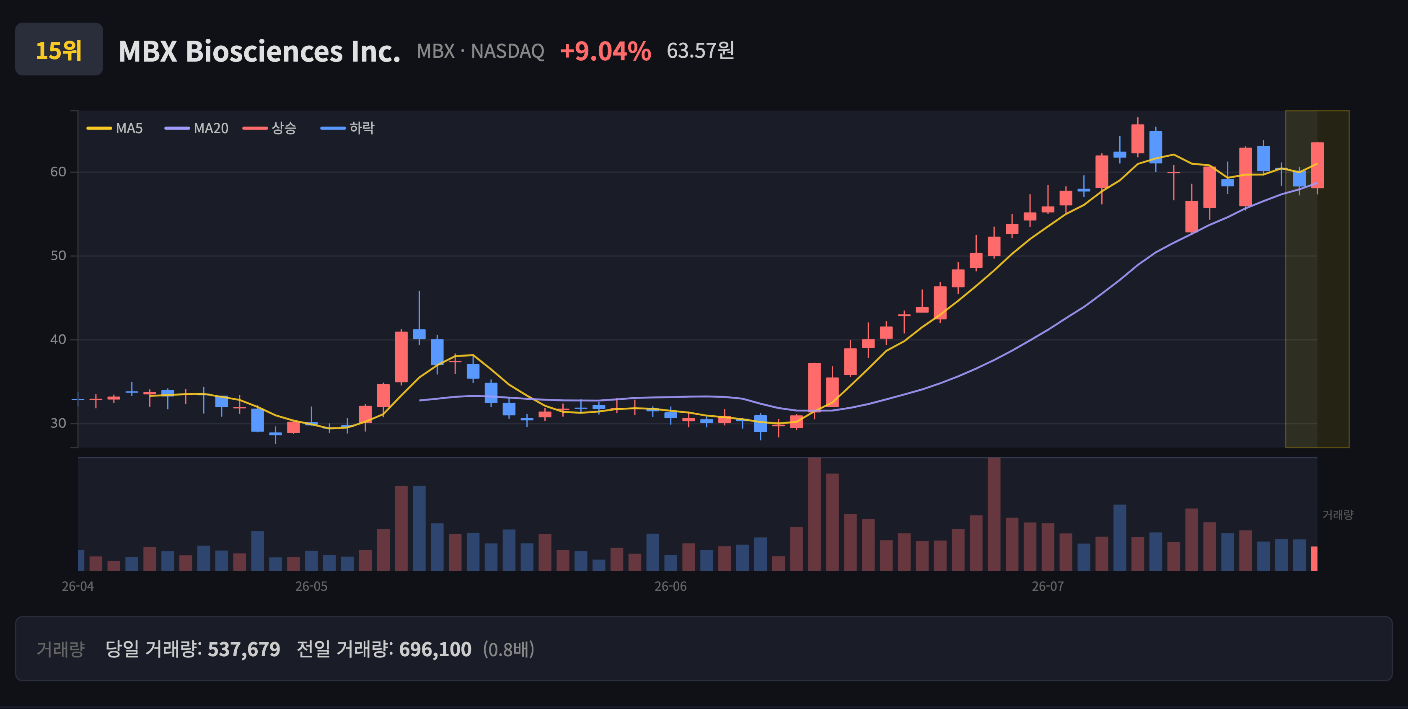
Task: Toggle the MA5 legend entry
Action: tap(115, 128)
